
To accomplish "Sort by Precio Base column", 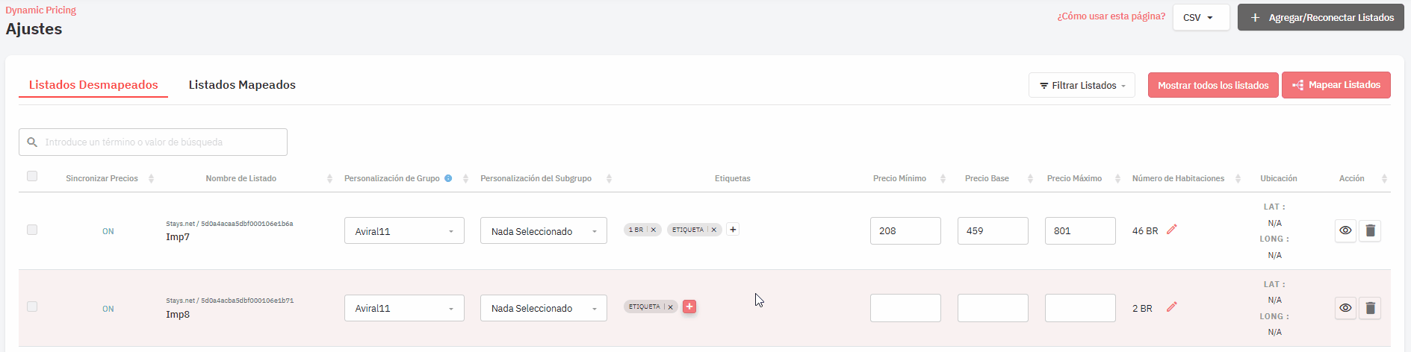I will click(x=1030, y=179).
